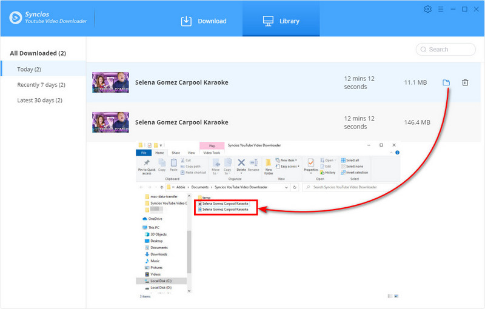Select Videos in Explorer sidebar
The image size is (485, 309).
[153, 274]
